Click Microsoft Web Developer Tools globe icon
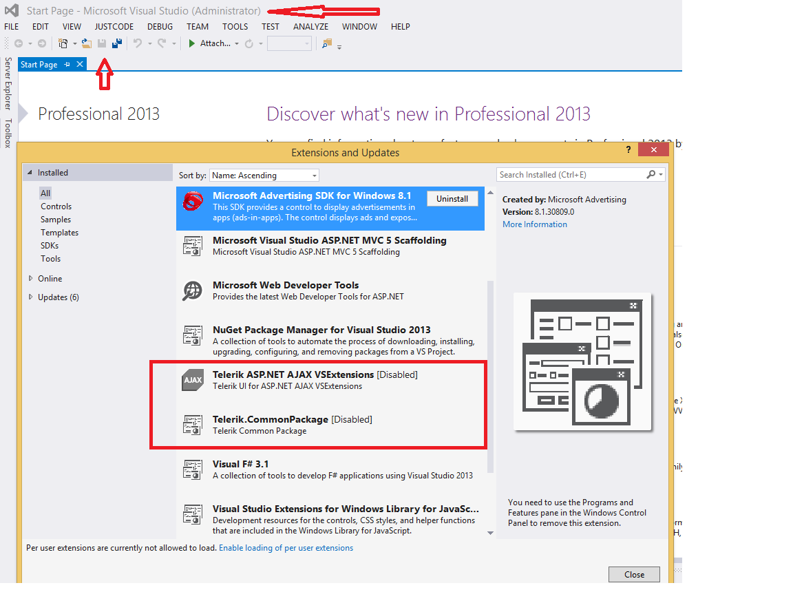 coord(193,291)
